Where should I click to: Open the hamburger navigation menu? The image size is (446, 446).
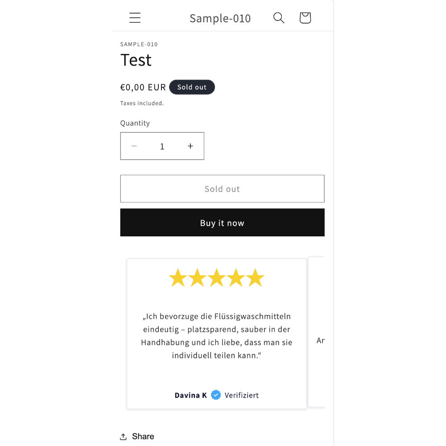tap(135, 18)
